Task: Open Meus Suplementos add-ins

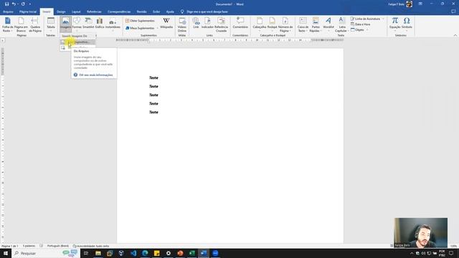Action: tap(142, 28)
